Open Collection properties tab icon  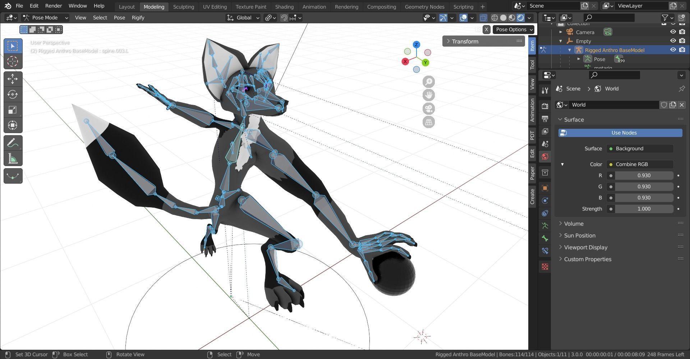[545, 173]
